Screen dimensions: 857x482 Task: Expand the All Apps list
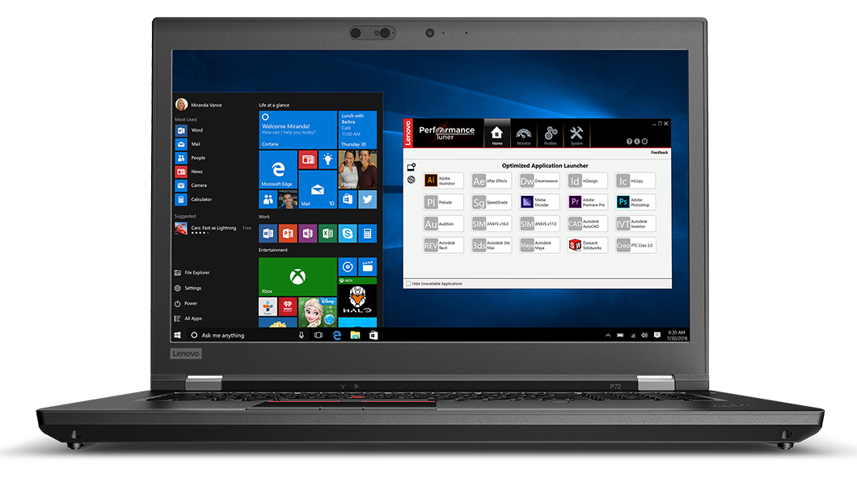click(x=194, y=319)
